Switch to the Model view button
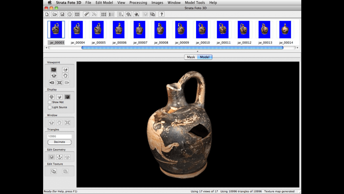 [x=205, y=57]
